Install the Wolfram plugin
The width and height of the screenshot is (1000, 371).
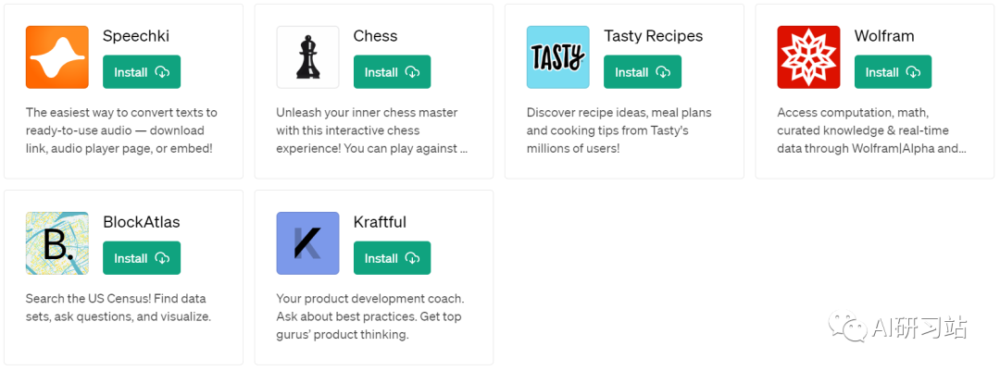click(x=893, y=72)
